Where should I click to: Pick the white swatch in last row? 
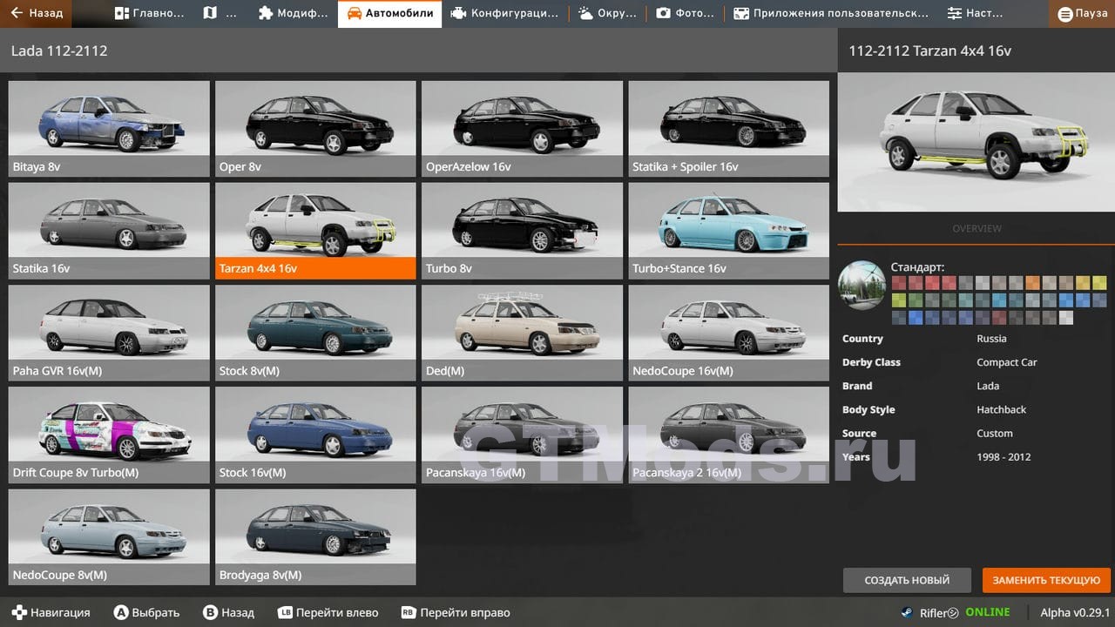pos(1065,317)
